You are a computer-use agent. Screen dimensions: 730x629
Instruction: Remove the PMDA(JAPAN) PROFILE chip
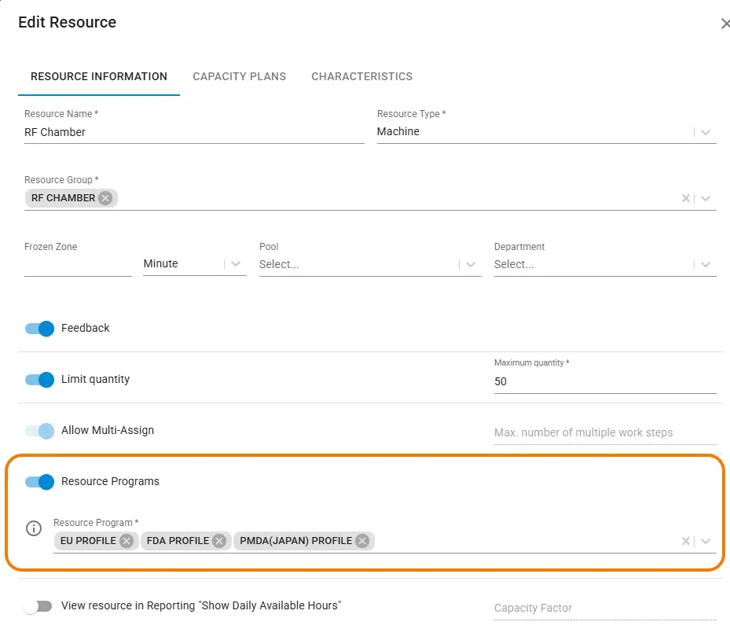[362, 540]
